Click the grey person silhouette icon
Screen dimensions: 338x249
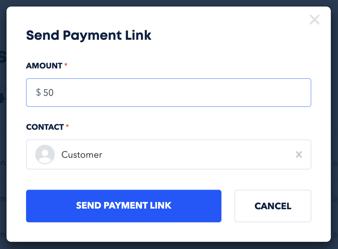pyautogui.click(x=45, y=154)
